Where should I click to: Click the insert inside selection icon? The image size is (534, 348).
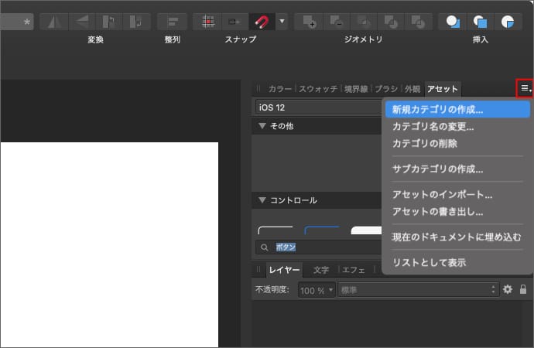(508, 21)
